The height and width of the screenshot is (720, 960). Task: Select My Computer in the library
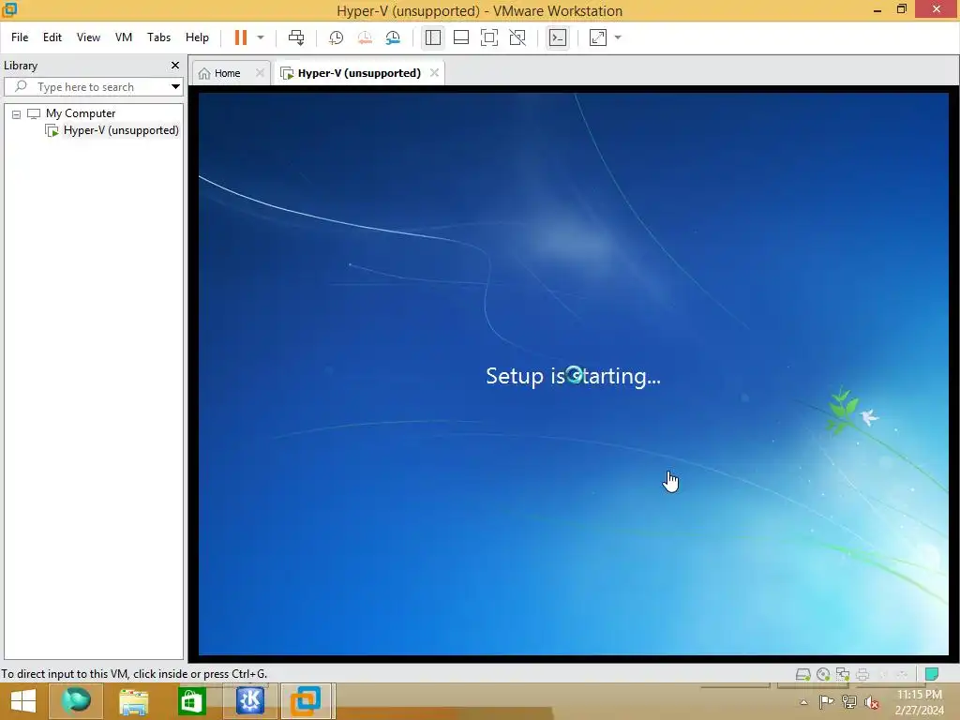81,113
